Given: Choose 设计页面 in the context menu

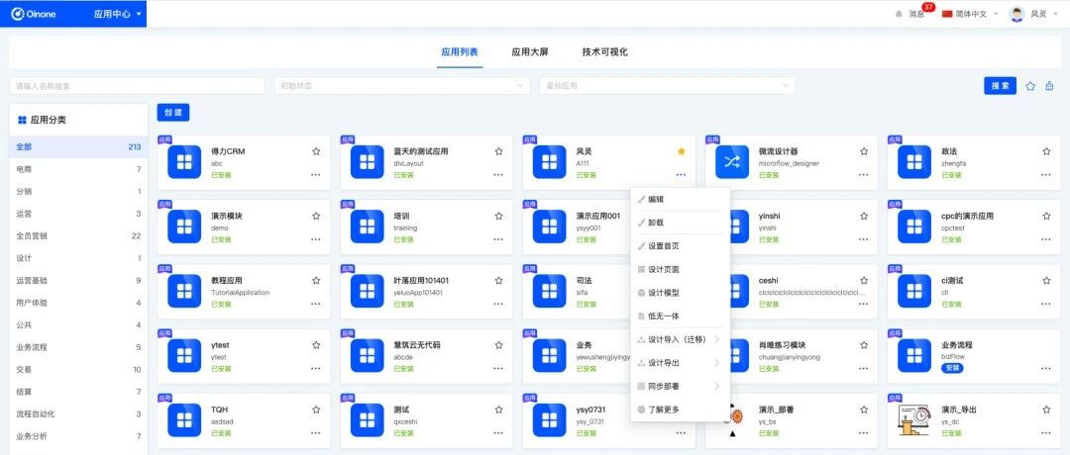Looking at the screenshot, I should pos(680,270).
